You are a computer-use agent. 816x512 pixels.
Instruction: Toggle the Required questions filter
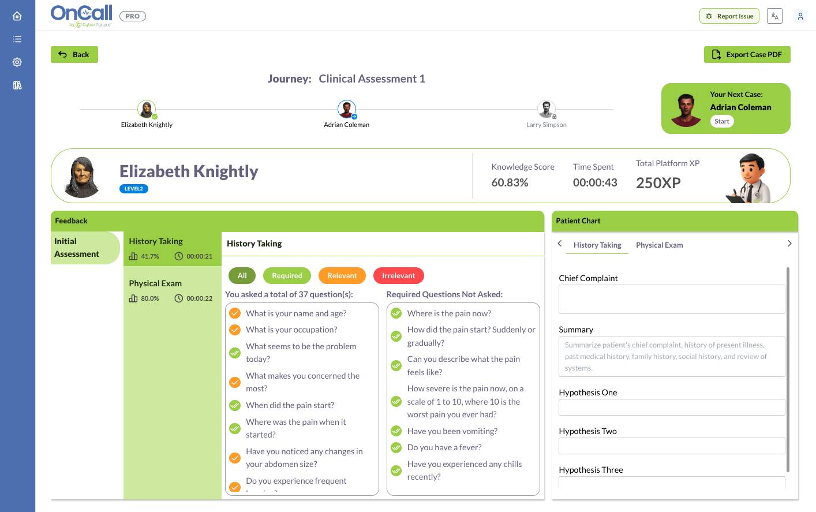tap(287, 276)
